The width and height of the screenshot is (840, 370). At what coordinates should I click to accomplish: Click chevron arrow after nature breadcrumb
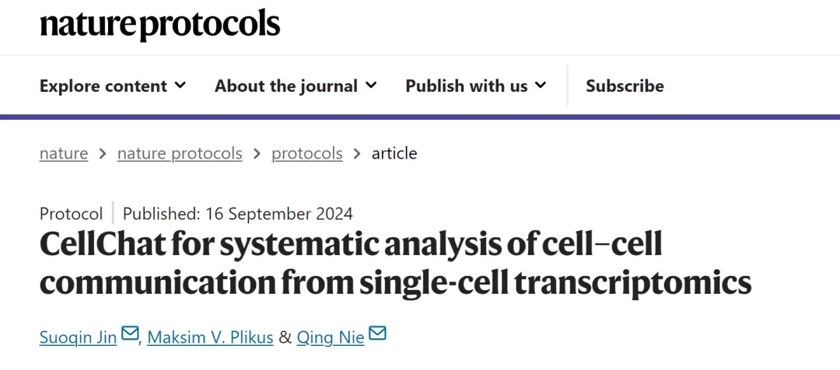point(103,154)
